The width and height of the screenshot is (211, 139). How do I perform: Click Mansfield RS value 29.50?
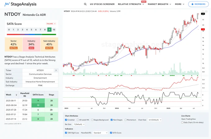(25, 100)
